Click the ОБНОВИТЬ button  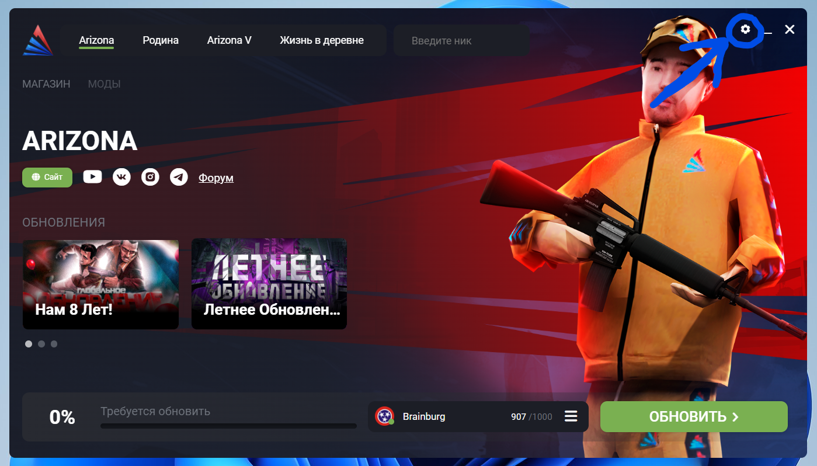coord(694,416)
